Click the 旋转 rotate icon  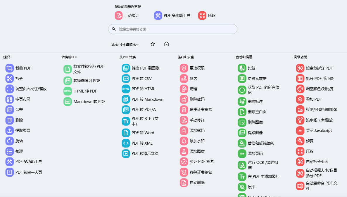point(10,141)
